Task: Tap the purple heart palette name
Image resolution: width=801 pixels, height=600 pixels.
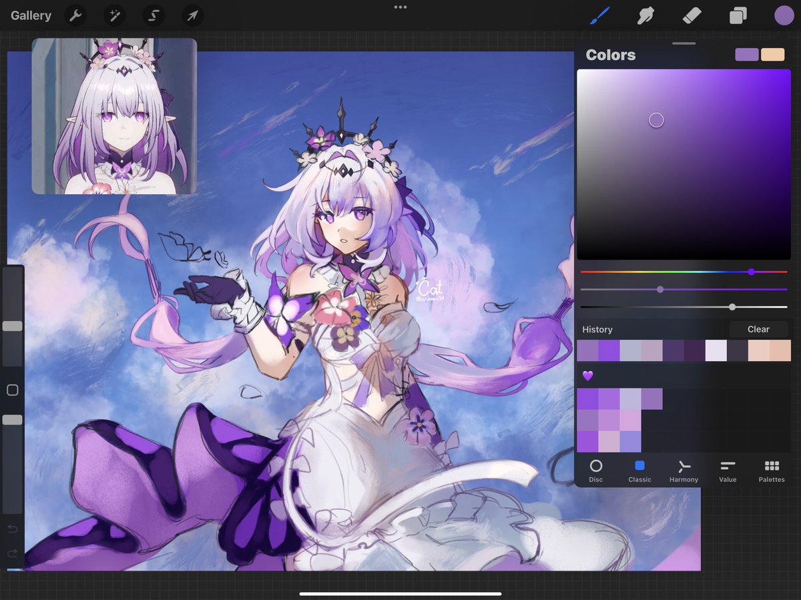Action: coord(587,376)
